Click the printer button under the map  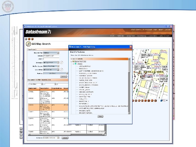[155, 100]
